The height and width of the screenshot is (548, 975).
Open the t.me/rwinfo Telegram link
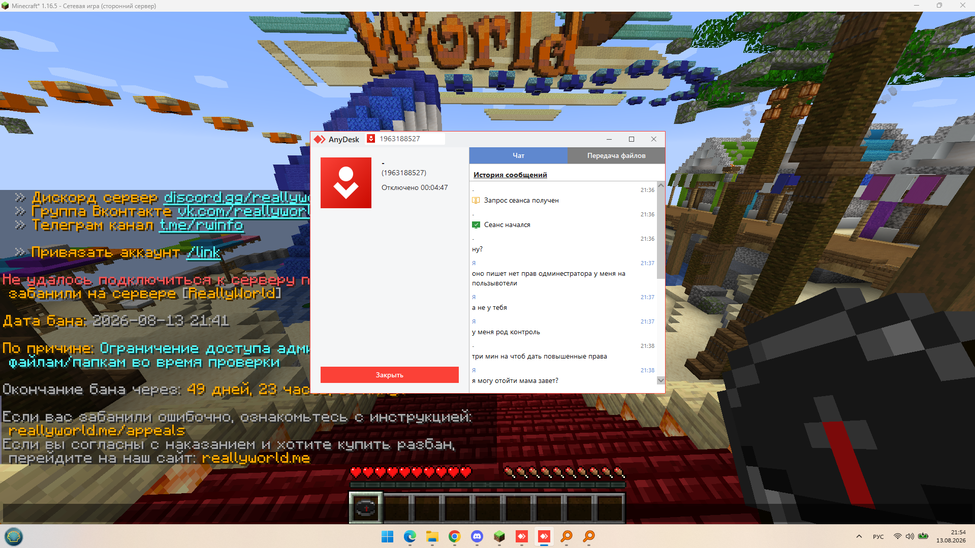click(202, 224)
